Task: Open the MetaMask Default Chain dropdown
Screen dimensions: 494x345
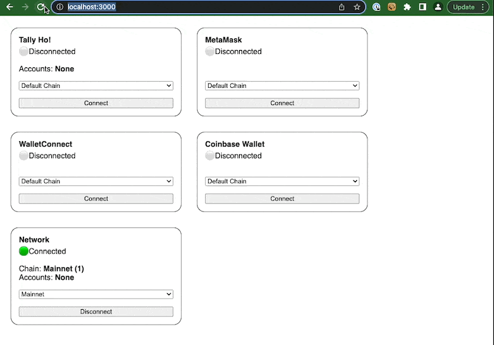Action: click(x=282, y=86)
